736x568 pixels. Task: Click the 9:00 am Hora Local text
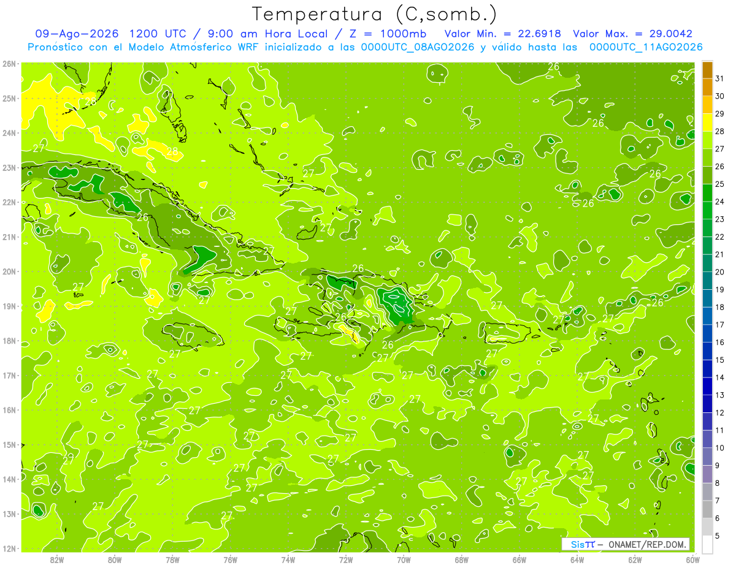[267, 34]
